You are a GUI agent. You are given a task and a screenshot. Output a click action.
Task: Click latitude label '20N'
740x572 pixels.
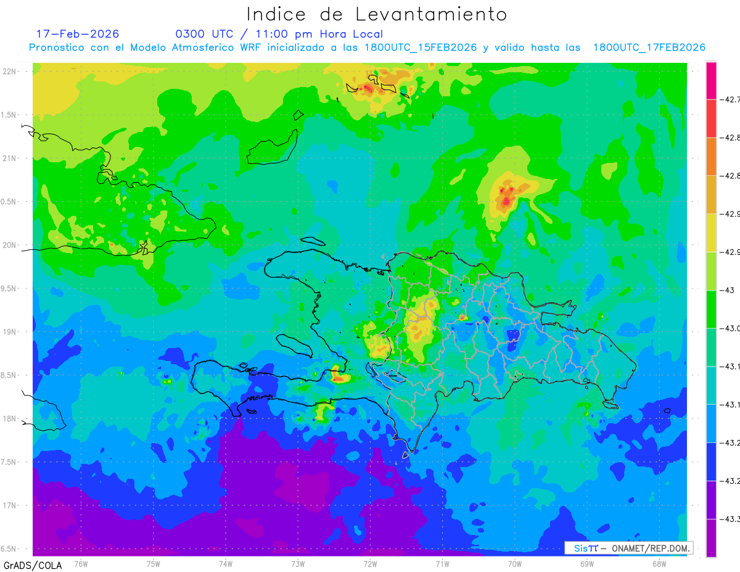pyautogui.click(x=9, y=245)
